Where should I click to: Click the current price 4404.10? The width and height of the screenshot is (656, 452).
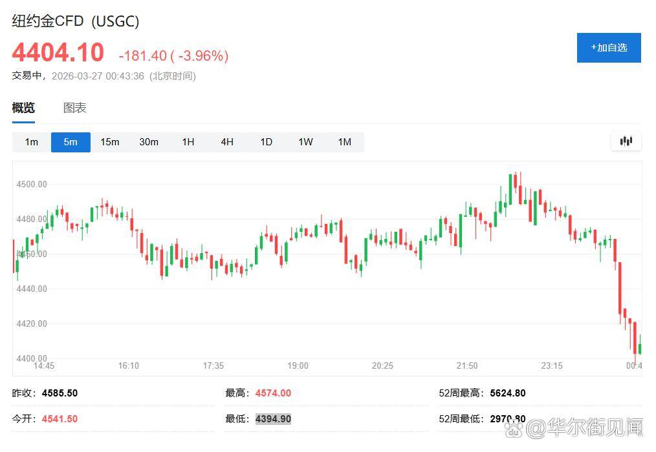click(x=58, y=52)
